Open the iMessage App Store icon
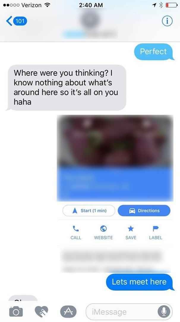This screenshot has width=180, height=322. coord(68,312)
